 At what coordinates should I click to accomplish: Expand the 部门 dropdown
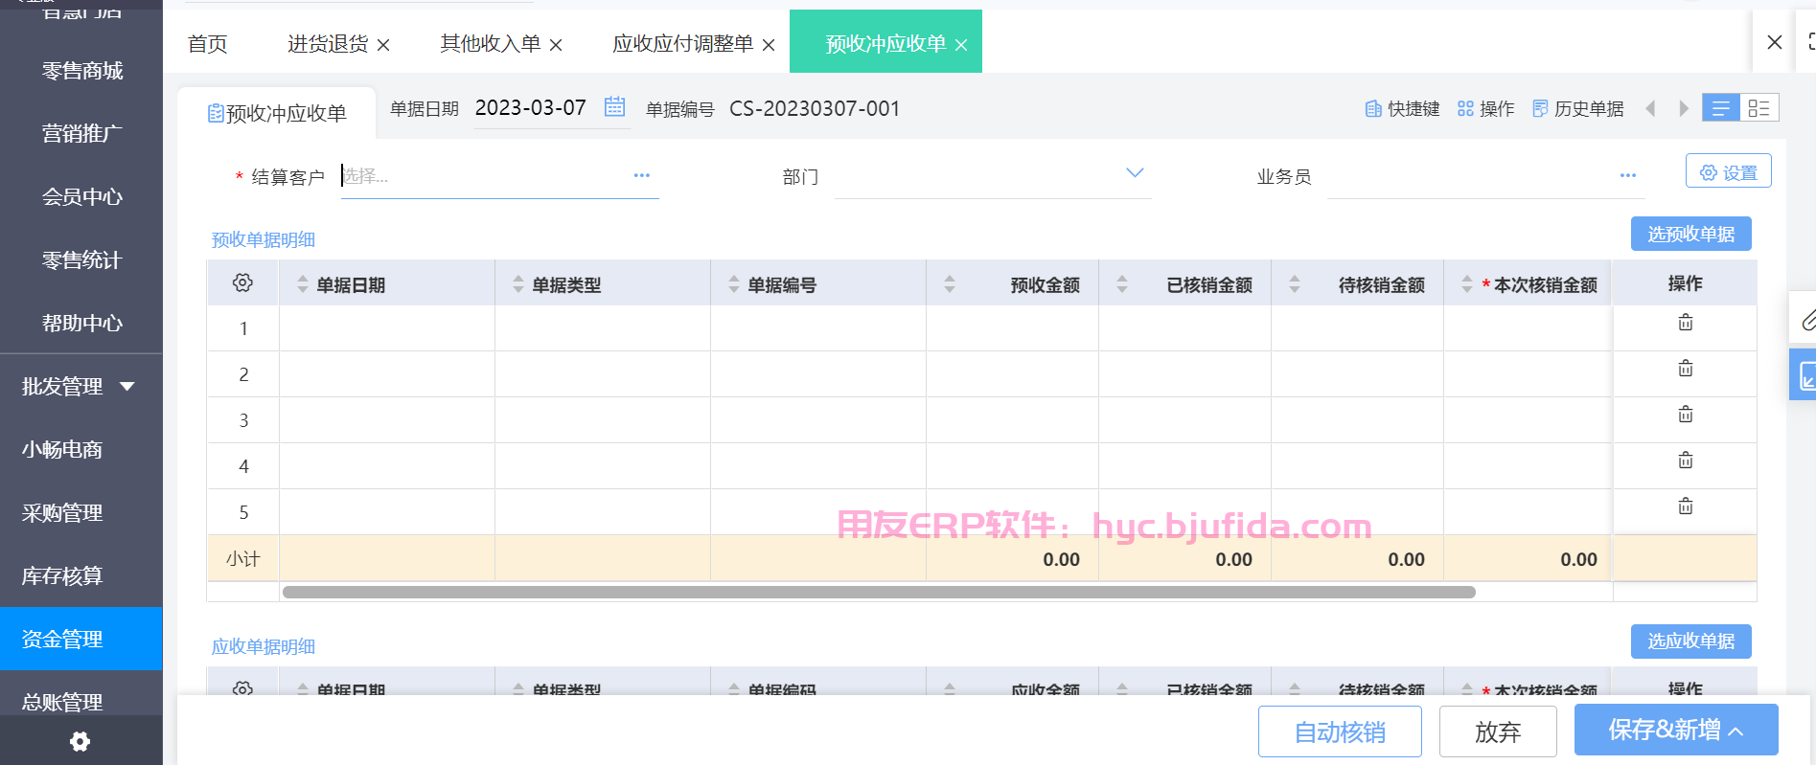point(1135,173)
